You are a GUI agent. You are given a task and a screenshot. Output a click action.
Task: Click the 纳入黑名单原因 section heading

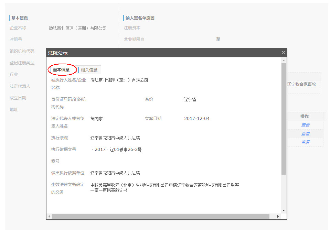click(x=140, y=18)
